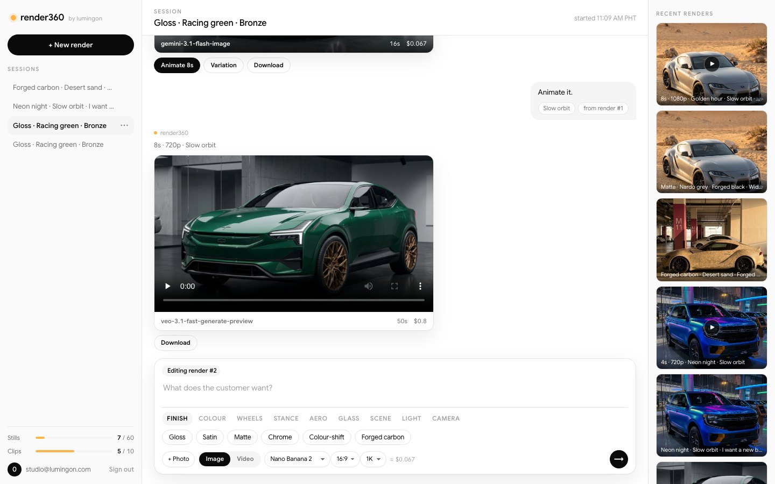
Task: Click the account avatar circle icon
Action: coord(15,469)
